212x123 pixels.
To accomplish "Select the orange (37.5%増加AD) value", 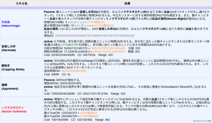I will 104,26.
